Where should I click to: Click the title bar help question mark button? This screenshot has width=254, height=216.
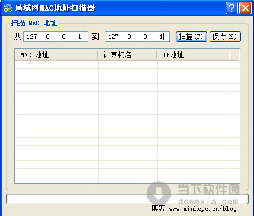click(x=232, y=8)
